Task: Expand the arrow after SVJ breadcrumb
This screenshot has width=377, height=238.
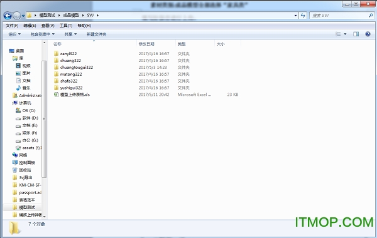Action: pyautogui.click(x=98, y=15)
